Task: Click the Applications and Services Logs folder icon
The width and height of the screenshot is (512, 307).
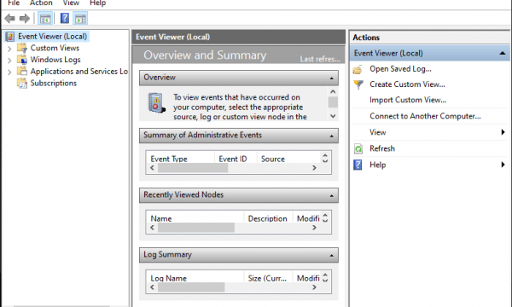Action: point(22,71)
